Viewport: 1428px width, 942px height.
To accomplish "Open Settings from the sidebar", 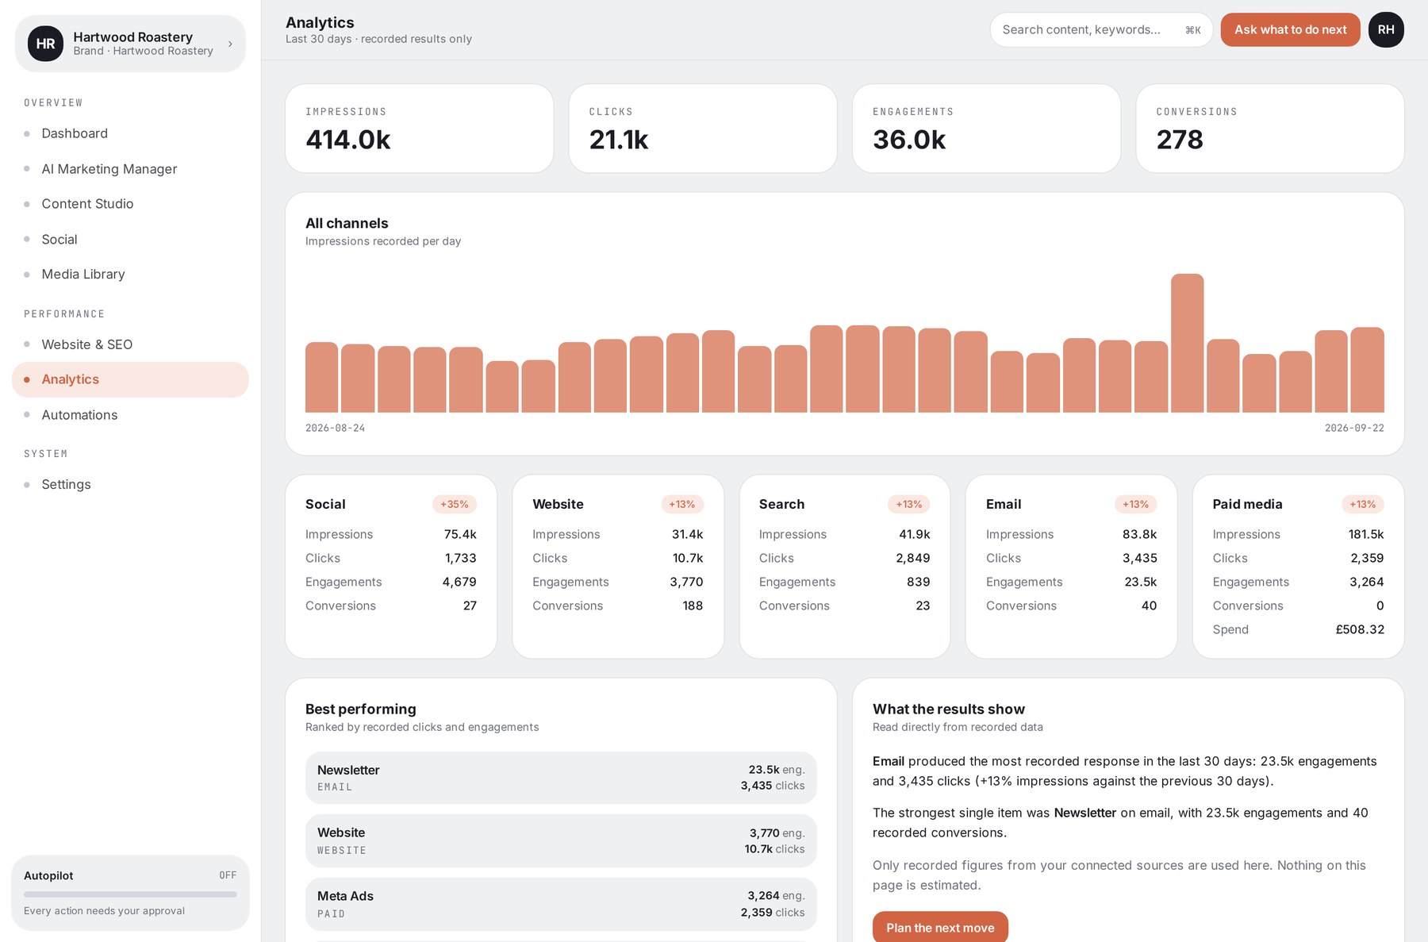I will 130,484.
